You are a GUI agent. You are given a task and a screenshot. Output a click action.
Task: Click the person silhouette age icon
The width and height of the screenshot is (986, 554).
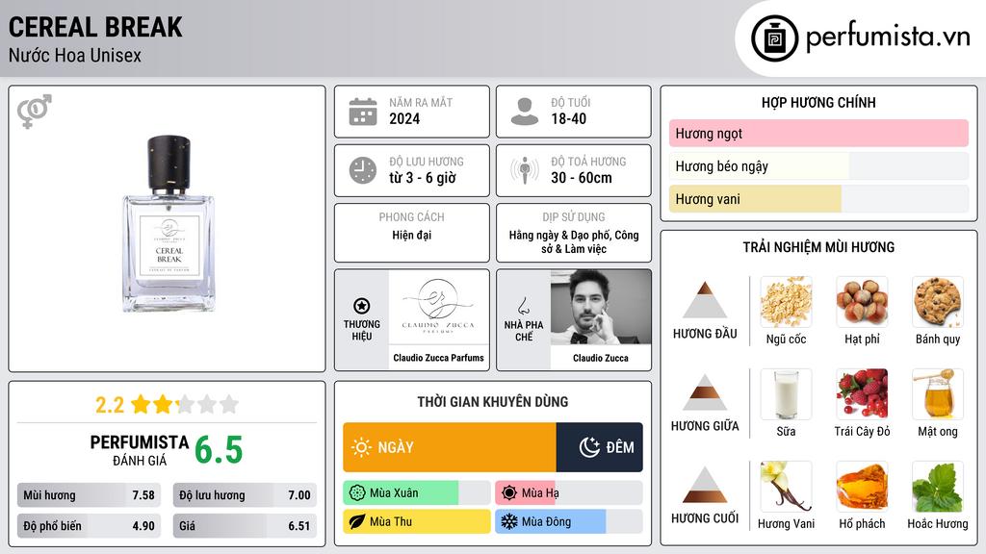[x=525, y=112]
